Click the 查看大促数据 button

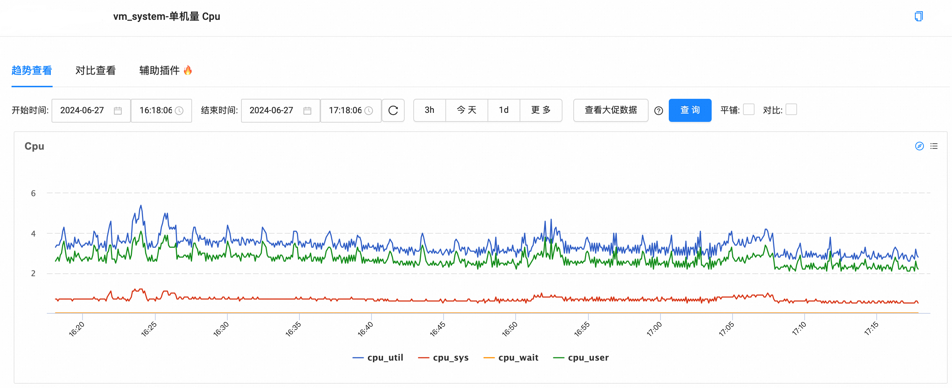[610, 110]
